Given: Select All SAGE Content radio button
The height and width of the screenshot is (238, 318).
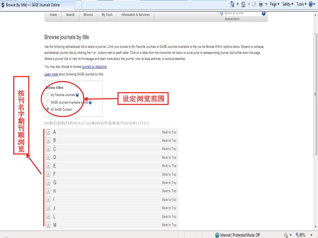Looking at the screenshot, I should [x=48, y=109].
